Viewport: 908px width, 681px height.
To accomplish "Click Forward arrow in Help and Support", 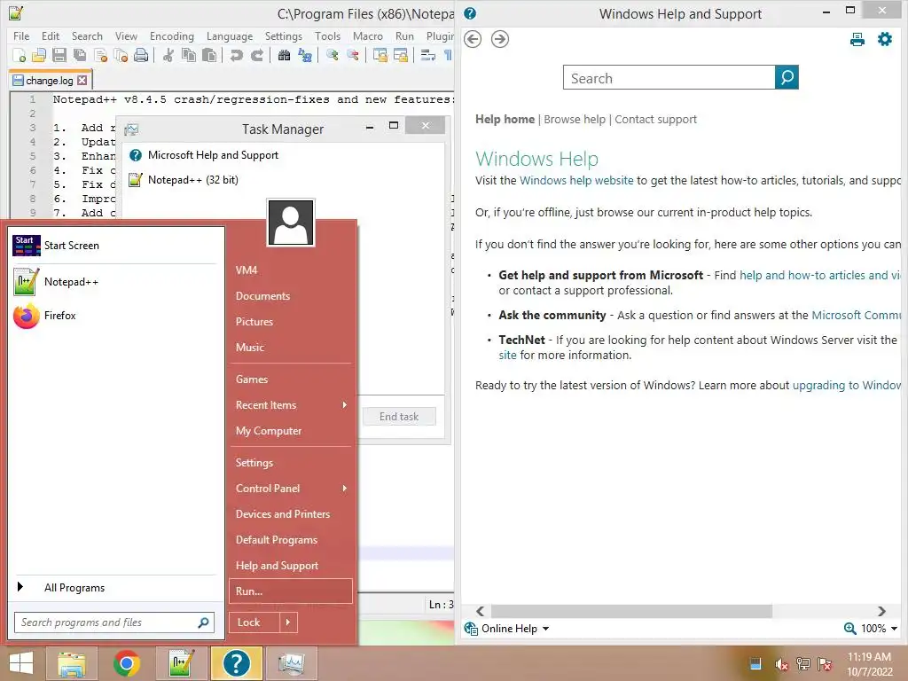I will 500,39.
